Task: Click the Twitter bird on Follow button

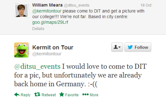Action: pos(130,47)
